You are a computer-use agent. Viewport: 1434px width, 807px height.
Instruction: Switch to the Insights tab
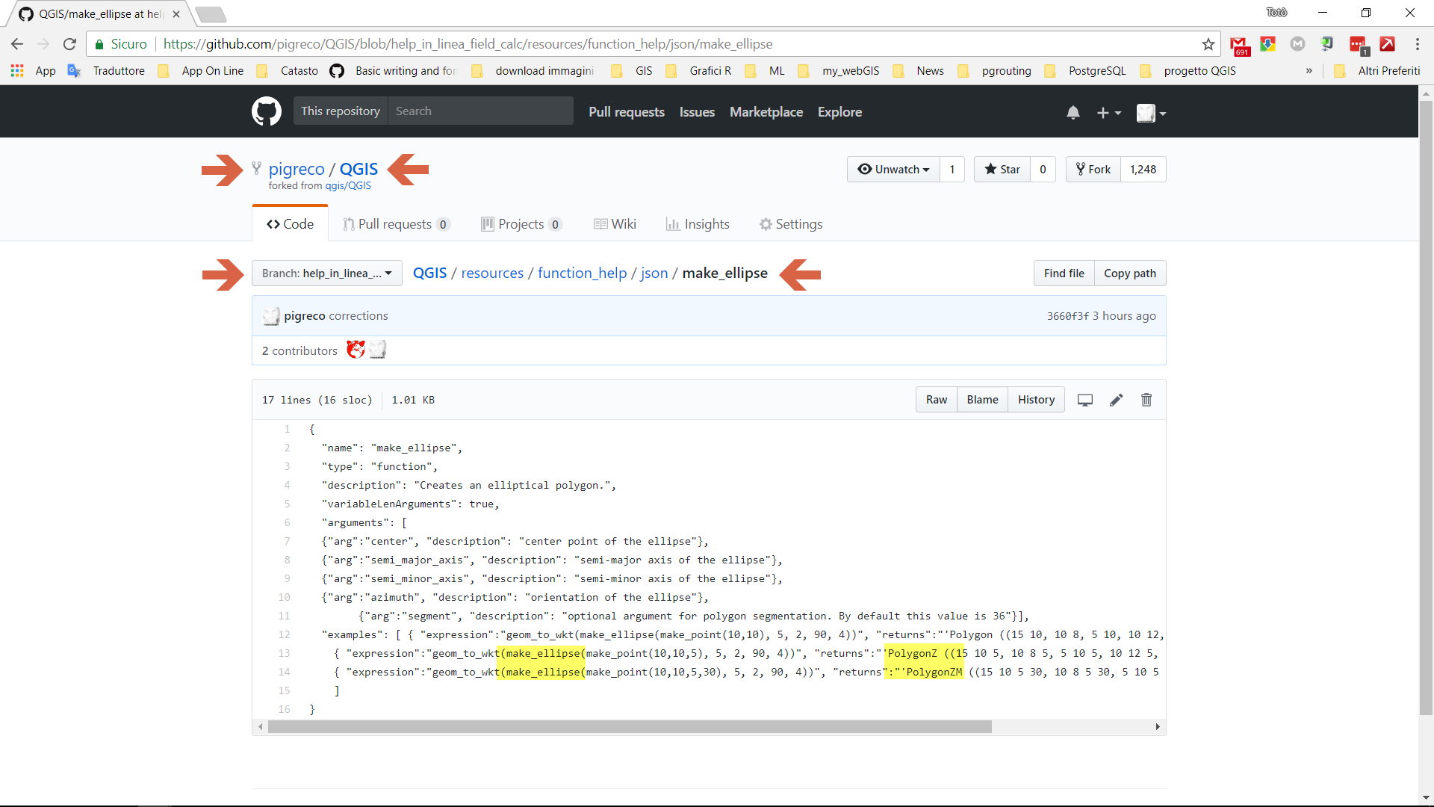coord(698,224)
